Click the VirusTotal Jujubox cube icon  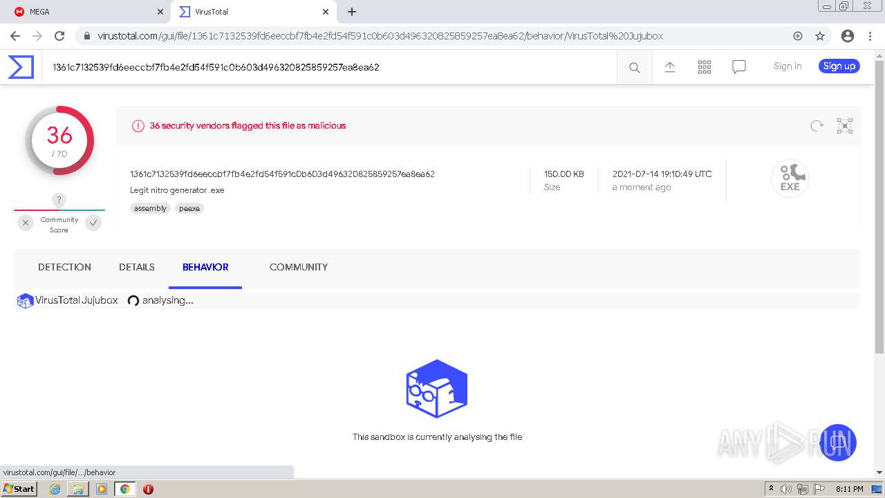(x=26, y=301)
